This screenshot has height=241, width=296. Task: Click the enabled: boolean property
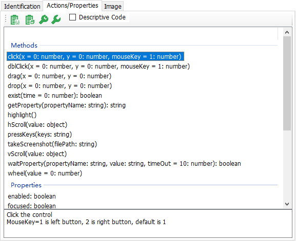tap(32, 196)
